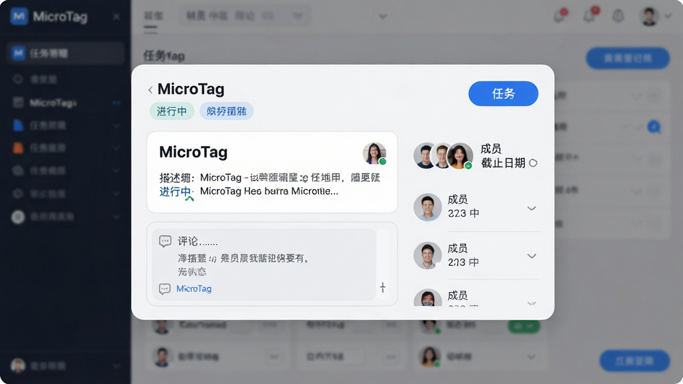Click the MicroTag card title text
The width and height of the screenshot is (683, 384).
coord(193,152)
